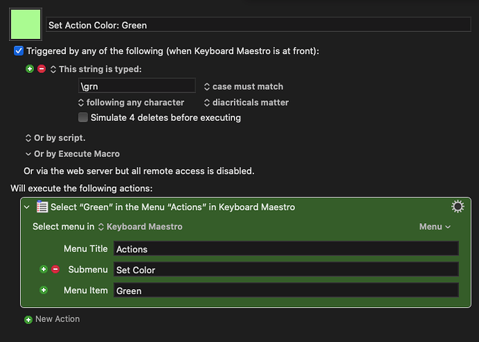Screen dimensions: 479x342
Task: Click the Menu Title field 'Actions'
Action: point(286,249)
